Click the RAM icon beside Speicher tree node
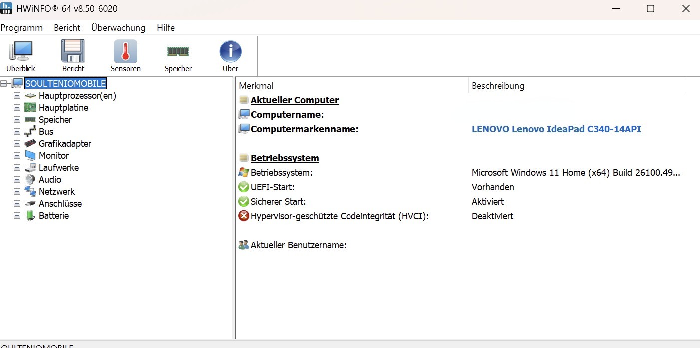 (x=30, y=119)
